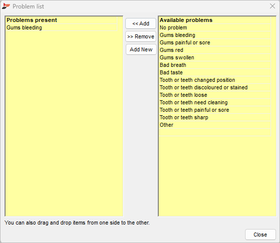Pick Gums swollen from available list
The height and width of the screenshot is (243, 280).
click(215, 57)
